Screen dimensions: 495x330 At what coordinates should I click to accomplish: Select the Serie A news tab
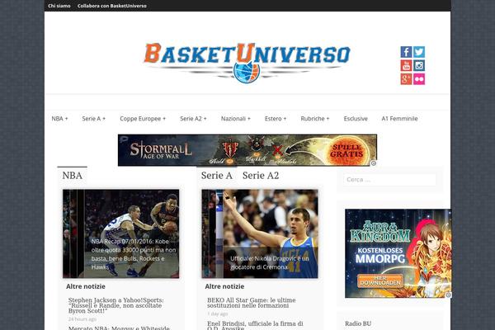pyautogui.click(x=216, y=175)
